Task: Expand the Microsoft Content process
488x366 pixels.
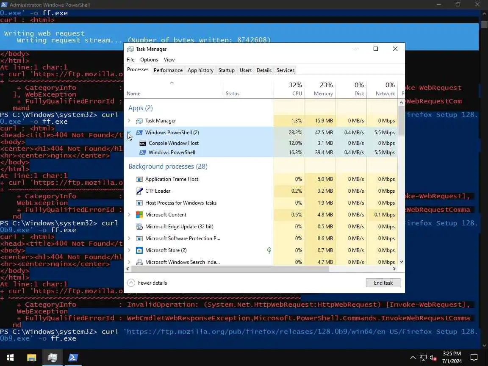Action: [x=129, y=215]
